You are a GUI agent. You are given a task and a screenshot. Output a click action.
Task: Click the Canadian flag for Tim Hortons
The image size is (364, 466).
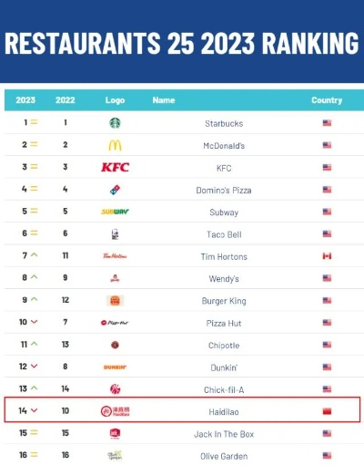(x=327, y=256)
